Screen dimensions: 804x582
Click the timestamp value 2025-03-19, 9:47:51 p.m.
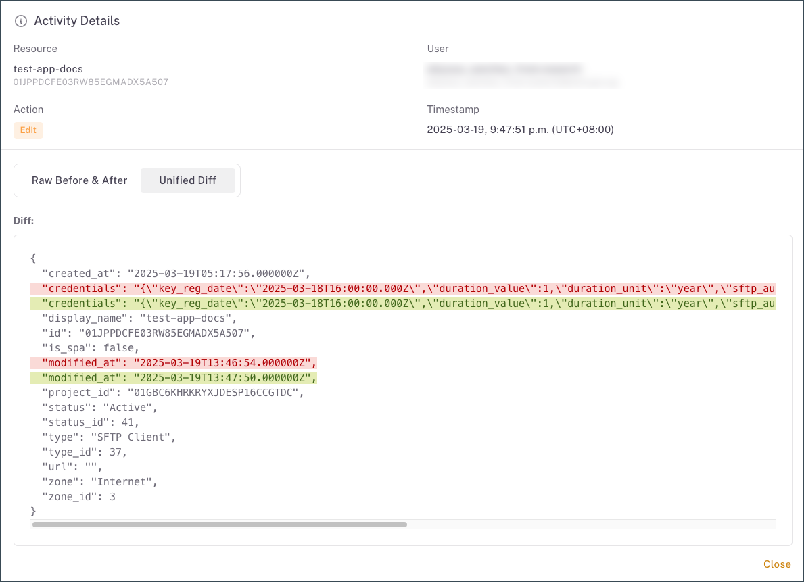(519, 130)
